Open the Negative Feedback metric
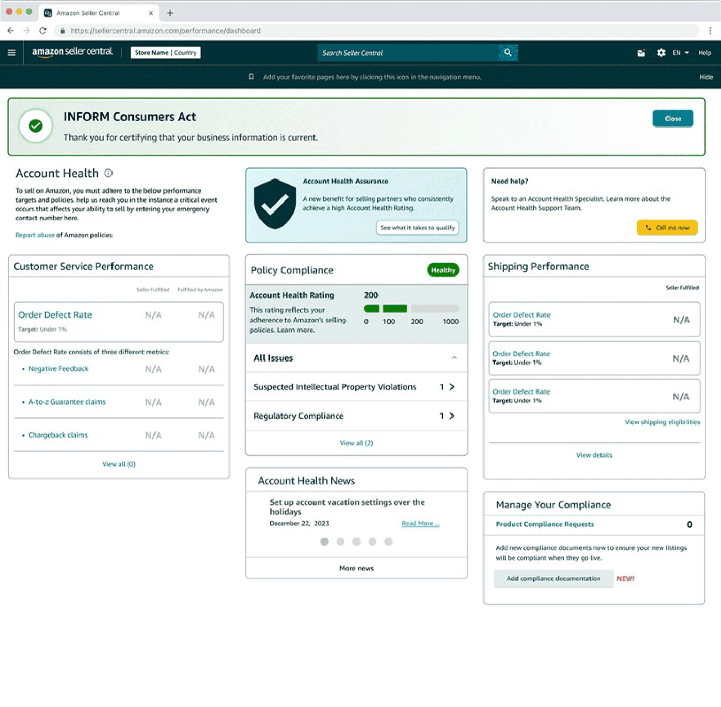 (59, 369)
